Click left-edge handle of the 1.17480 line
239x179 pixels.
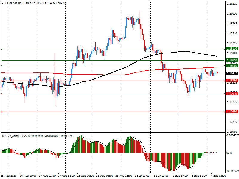(1, 112)
